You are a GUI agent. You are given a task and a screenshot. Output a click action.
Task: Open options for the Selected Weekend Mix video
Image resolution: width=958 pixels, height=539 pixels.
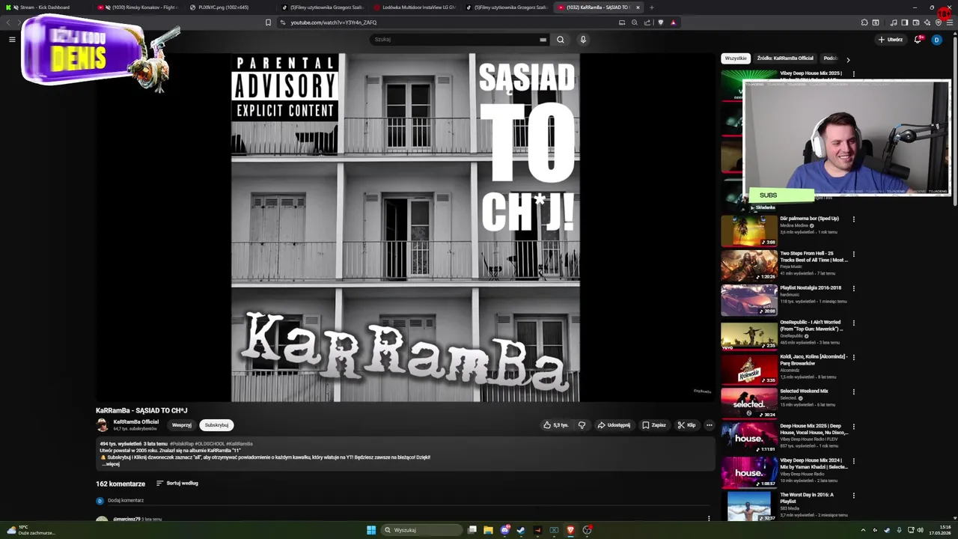point(853,392)
